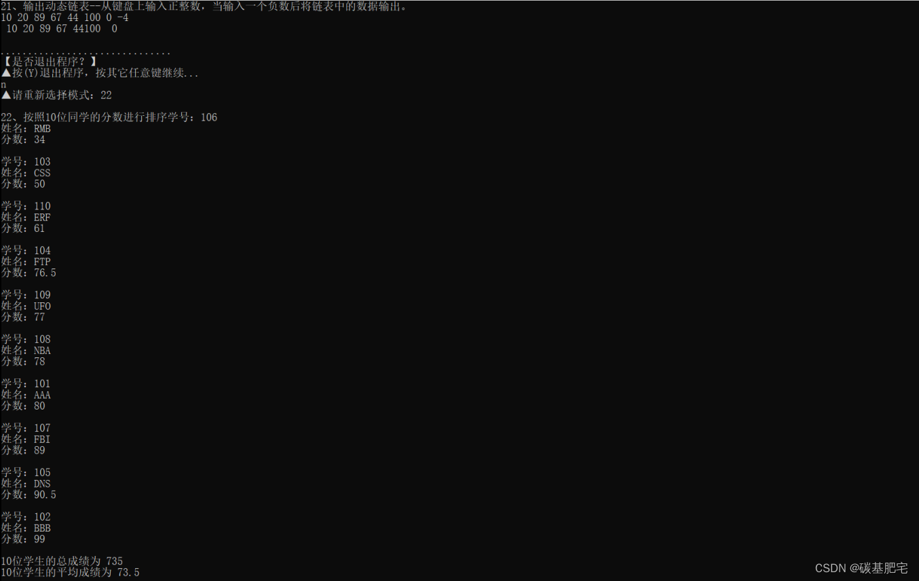Click the line starting "21、输出动态链表"

204,7
